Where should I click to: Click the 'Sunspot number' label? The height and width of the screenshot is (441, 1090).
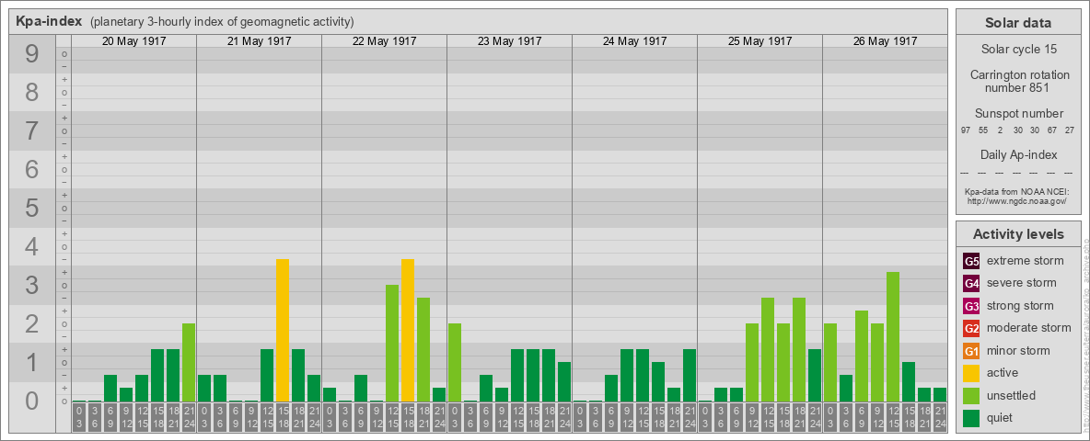pos(1018,114)
